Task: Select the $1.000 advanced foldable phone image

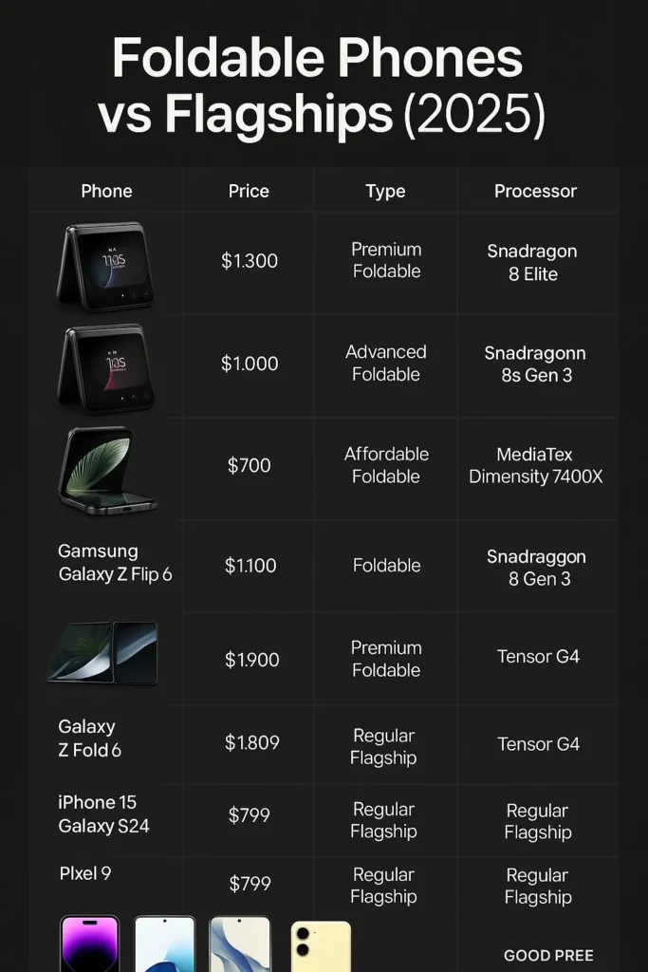Action: (106, 369)
